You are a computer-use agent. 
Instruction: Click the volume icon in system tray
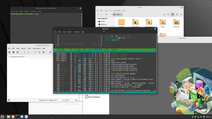point(201,117)
